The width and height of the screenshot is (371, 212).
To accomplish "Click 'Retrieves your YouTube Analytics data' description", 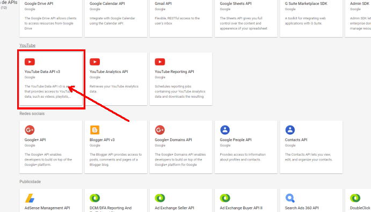I will pos(114,89).
